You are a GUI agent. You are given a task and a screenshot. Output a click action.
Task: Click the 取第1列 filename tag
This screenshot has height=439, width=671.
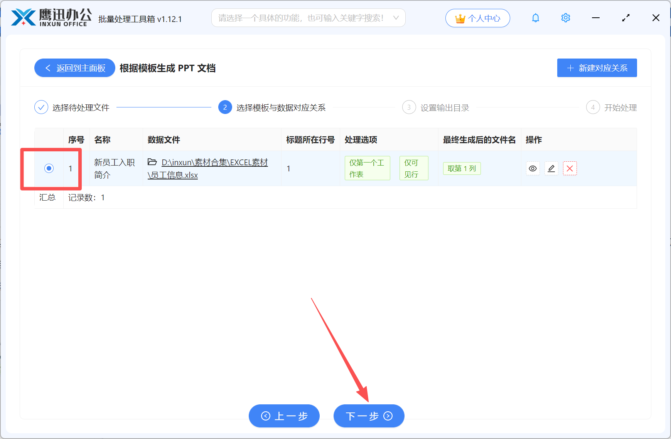click(x=462, y=168)
